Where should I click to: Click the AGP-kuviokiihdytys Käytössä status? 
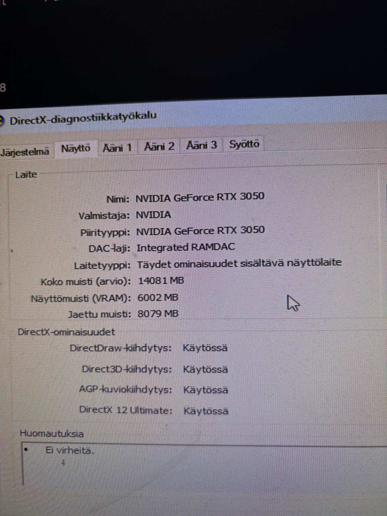pyautogui.click(x=206, y=390)
